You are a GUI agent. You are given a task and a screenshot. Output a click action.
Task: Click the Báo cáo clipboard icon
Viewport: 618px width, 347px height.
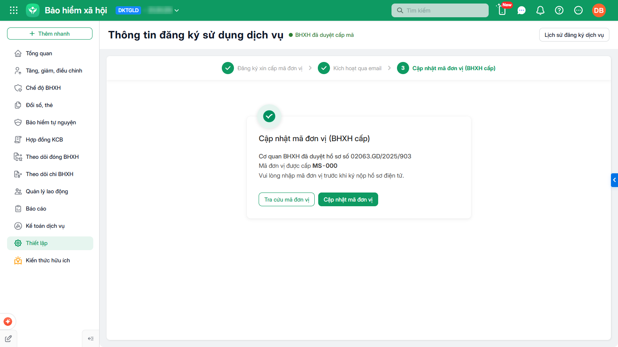click(x=18, y=209)
